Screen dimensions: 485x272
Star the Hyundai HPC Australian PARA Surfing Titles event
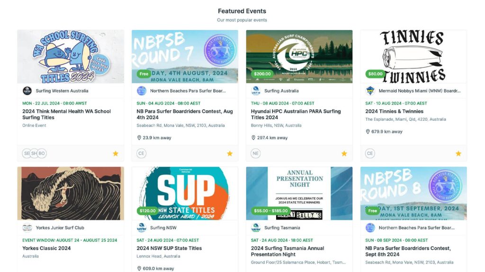click(x=344, y=153)
